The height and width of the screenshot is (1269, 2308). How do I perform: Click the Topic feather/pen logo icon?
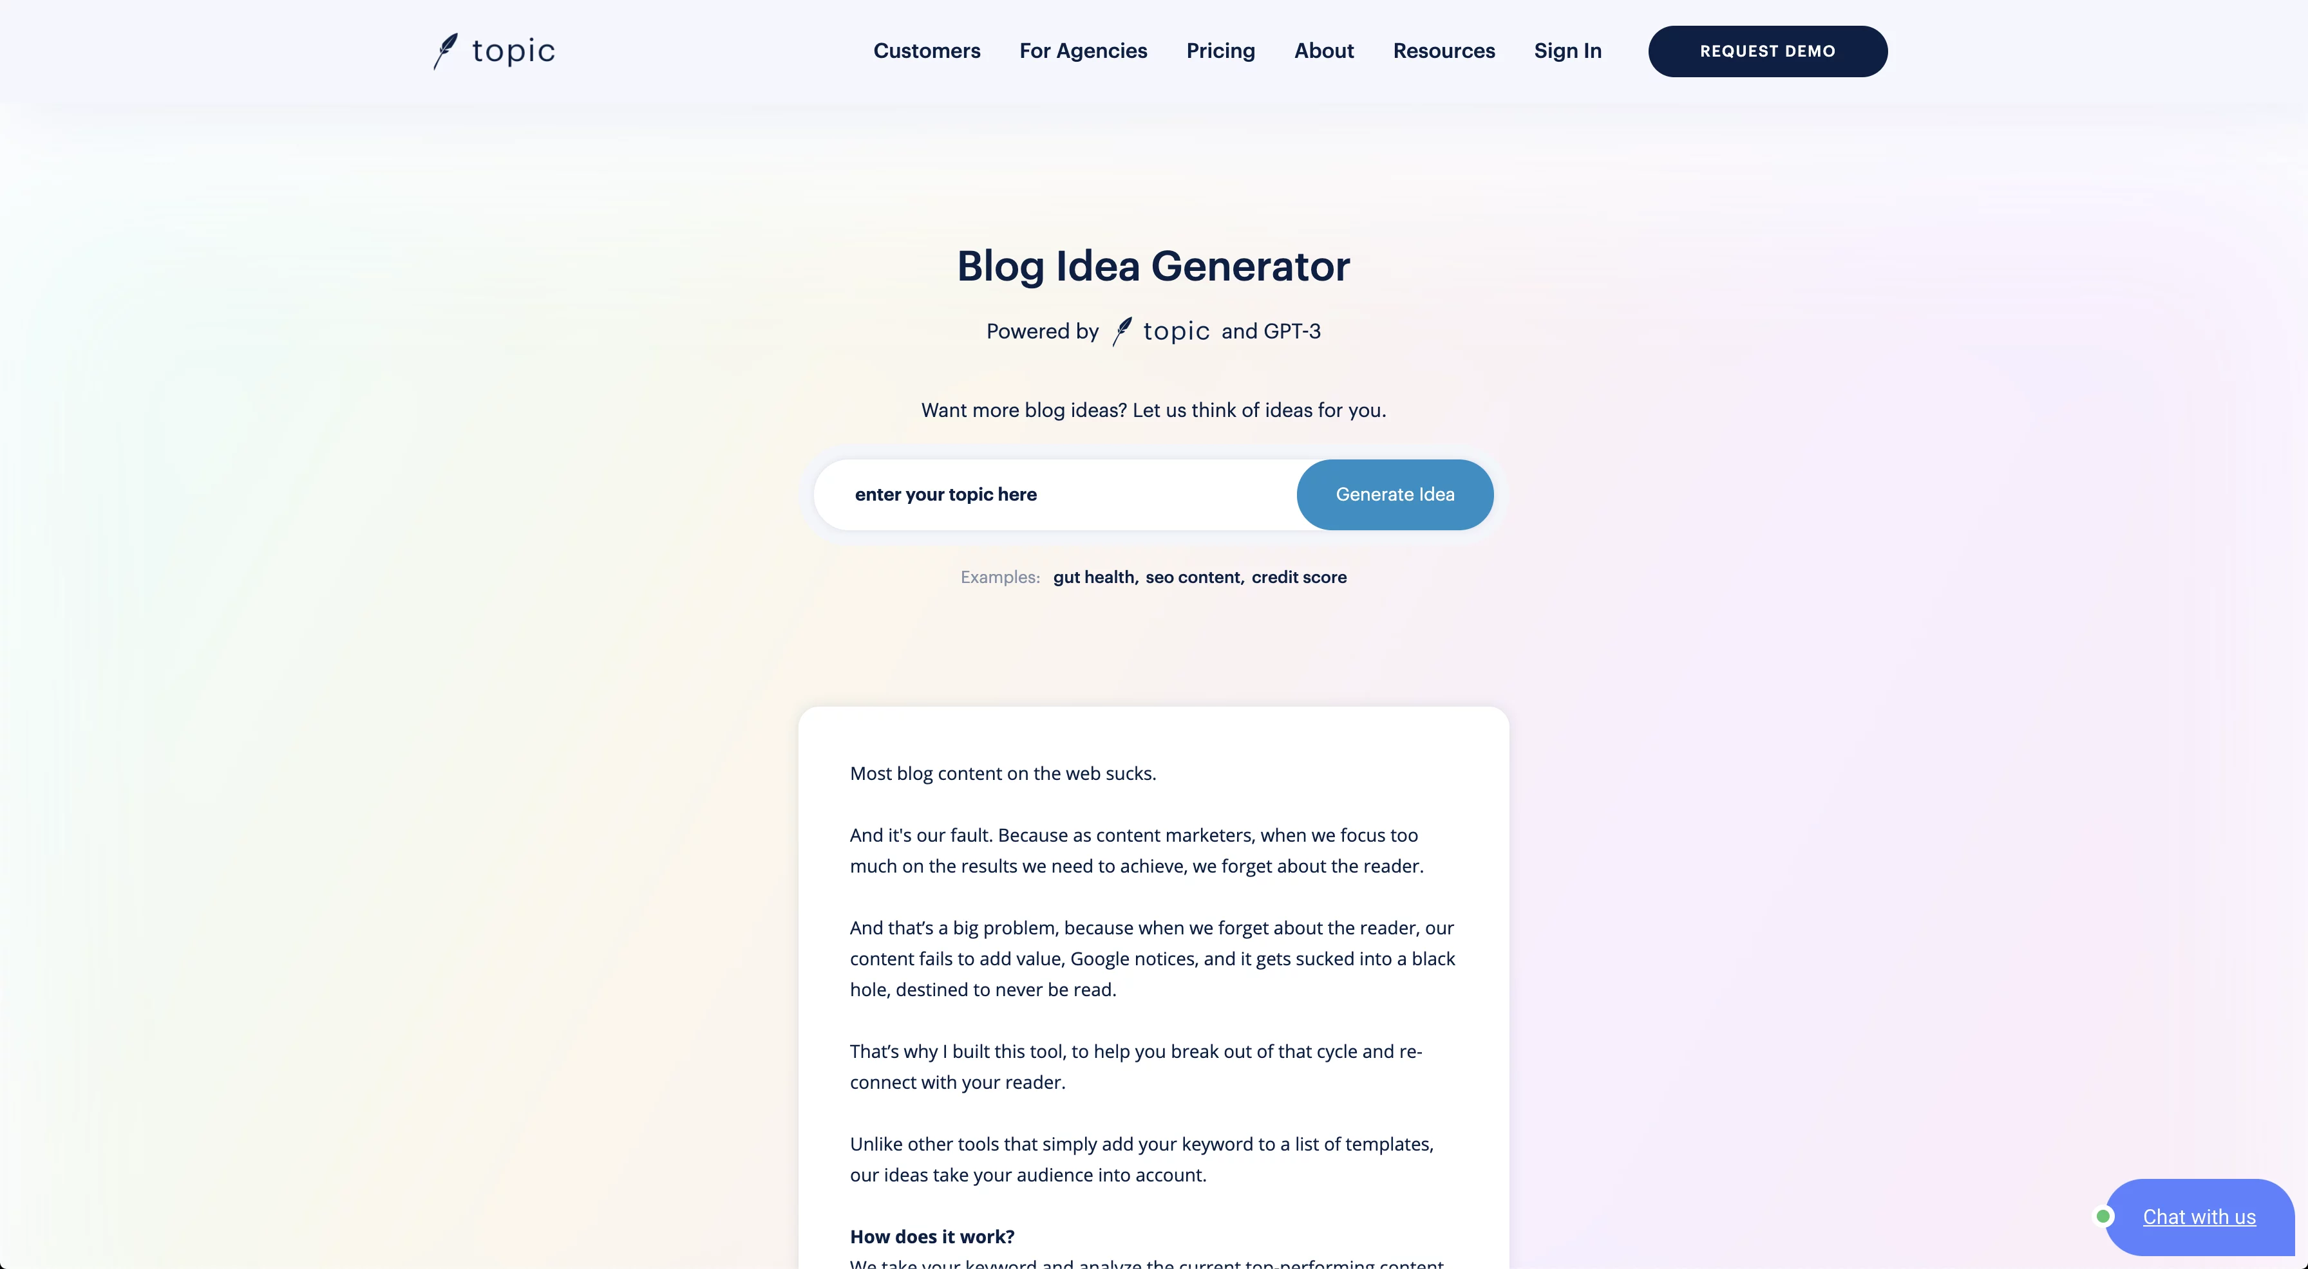pyautogui.click(x=444, y=50)
